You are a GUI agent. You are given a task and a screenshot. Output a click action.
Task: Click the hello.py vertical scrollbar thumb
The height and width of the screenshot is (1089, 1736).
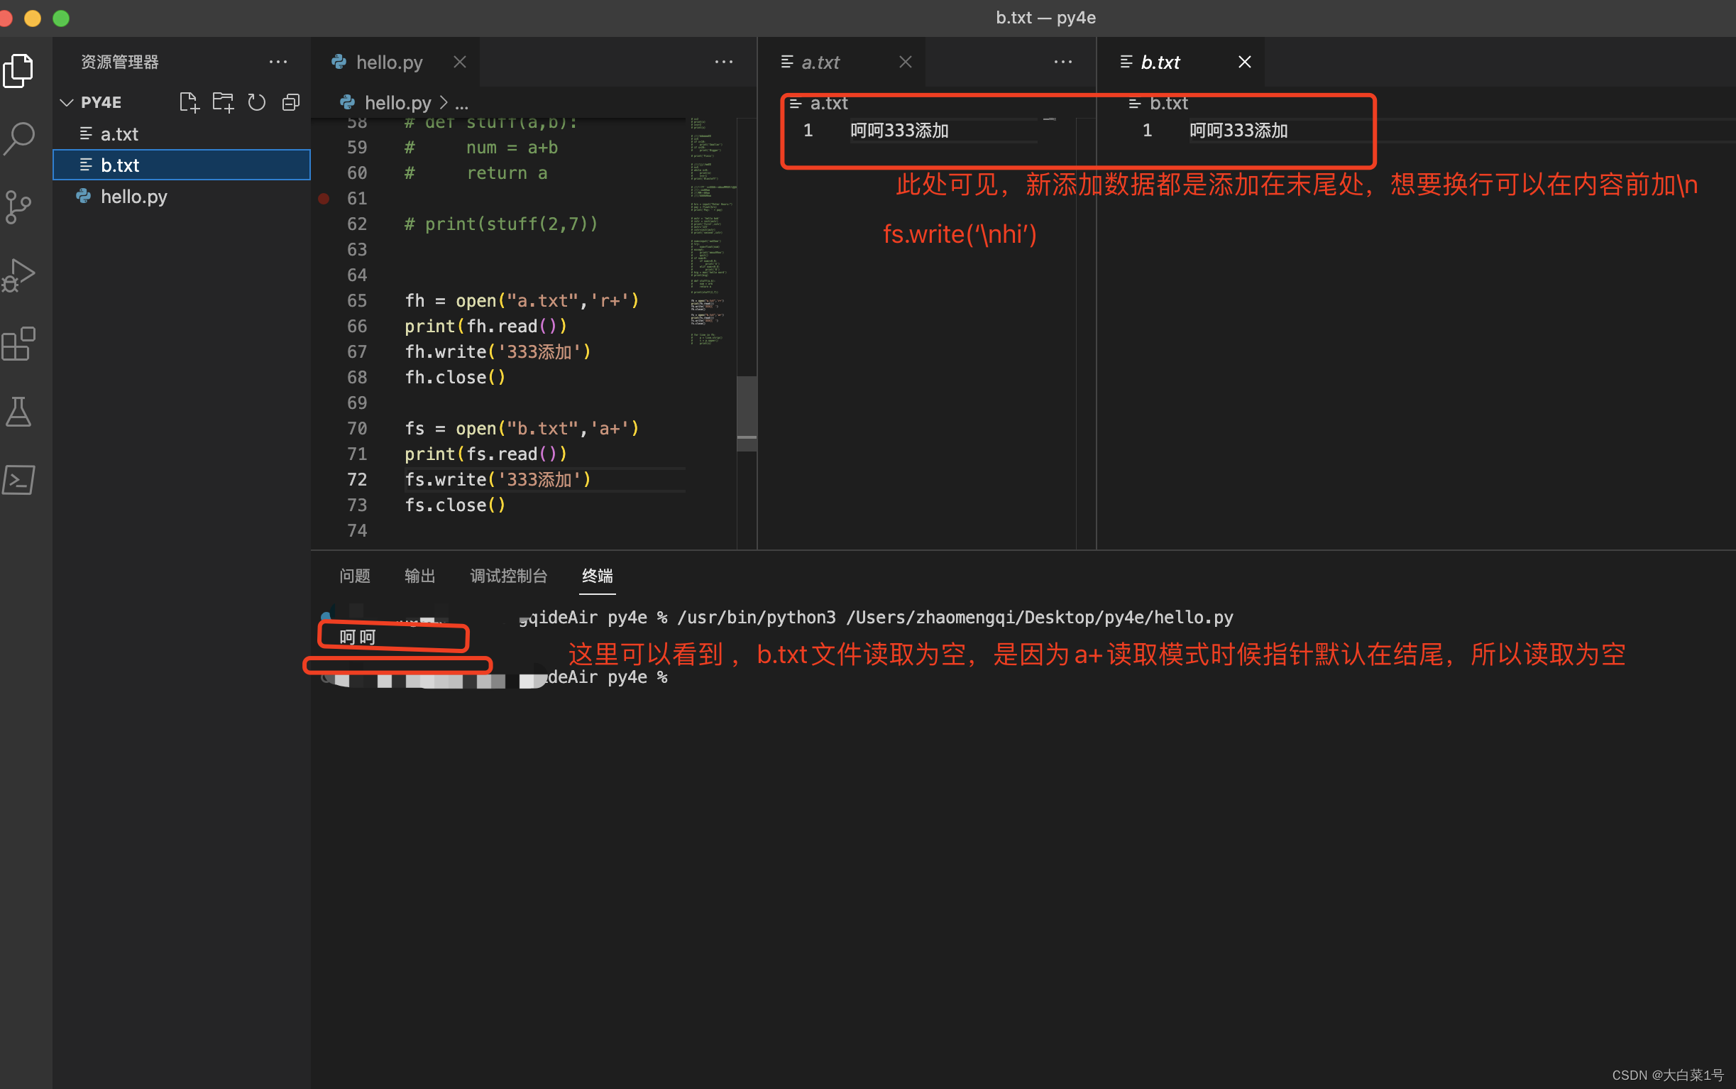pos(747,413)
